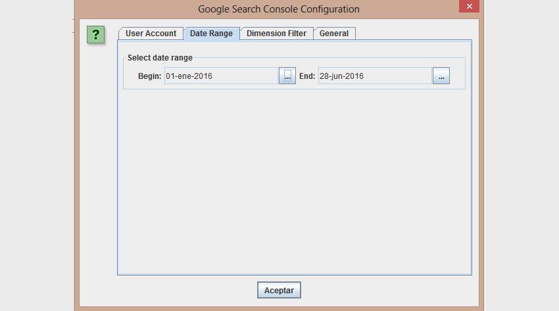Click the 'Begin:' label
This screenshot has height=311, width=559.
click(x=150, y=76)
